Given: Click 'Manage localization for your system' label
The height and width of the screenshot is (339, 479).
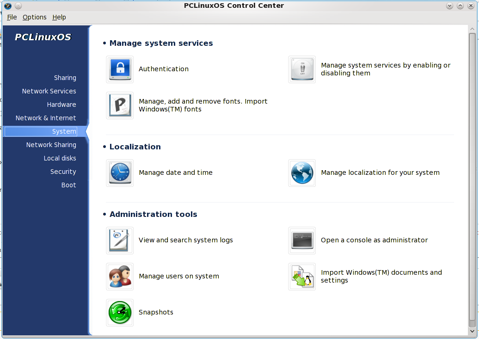Looking at the screenshot, I should tap(380, 173).
